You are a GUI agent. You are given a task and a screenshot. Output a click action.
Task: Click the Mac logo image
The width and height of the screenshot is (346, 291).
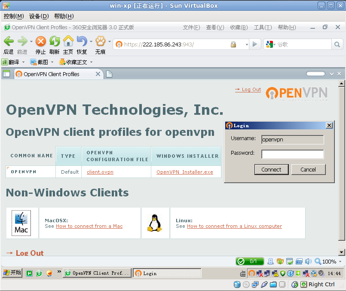pos(21,223)
